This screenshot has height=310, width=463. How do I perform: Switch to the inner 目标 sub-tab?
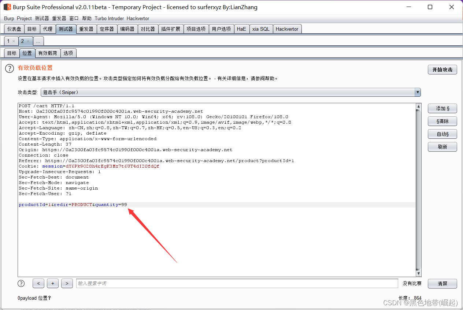pyautogui.click(x=12, y=53)
